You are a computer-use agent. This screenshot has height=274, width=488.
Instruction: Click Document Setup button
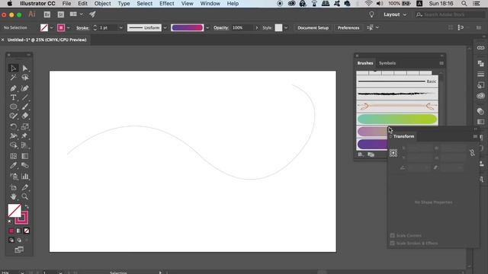313,27
